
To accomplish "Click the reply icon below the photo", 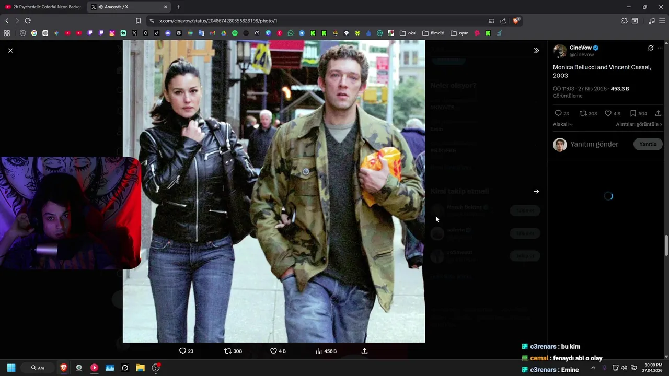I will (182, 351).
